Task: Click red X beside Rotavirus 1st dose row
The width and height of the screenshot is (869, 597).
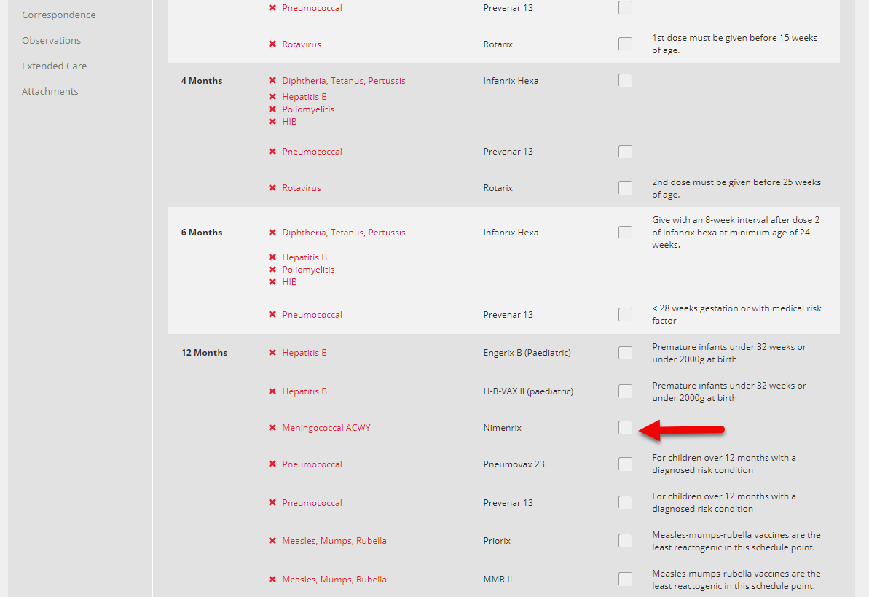Action: pos(272,44)
